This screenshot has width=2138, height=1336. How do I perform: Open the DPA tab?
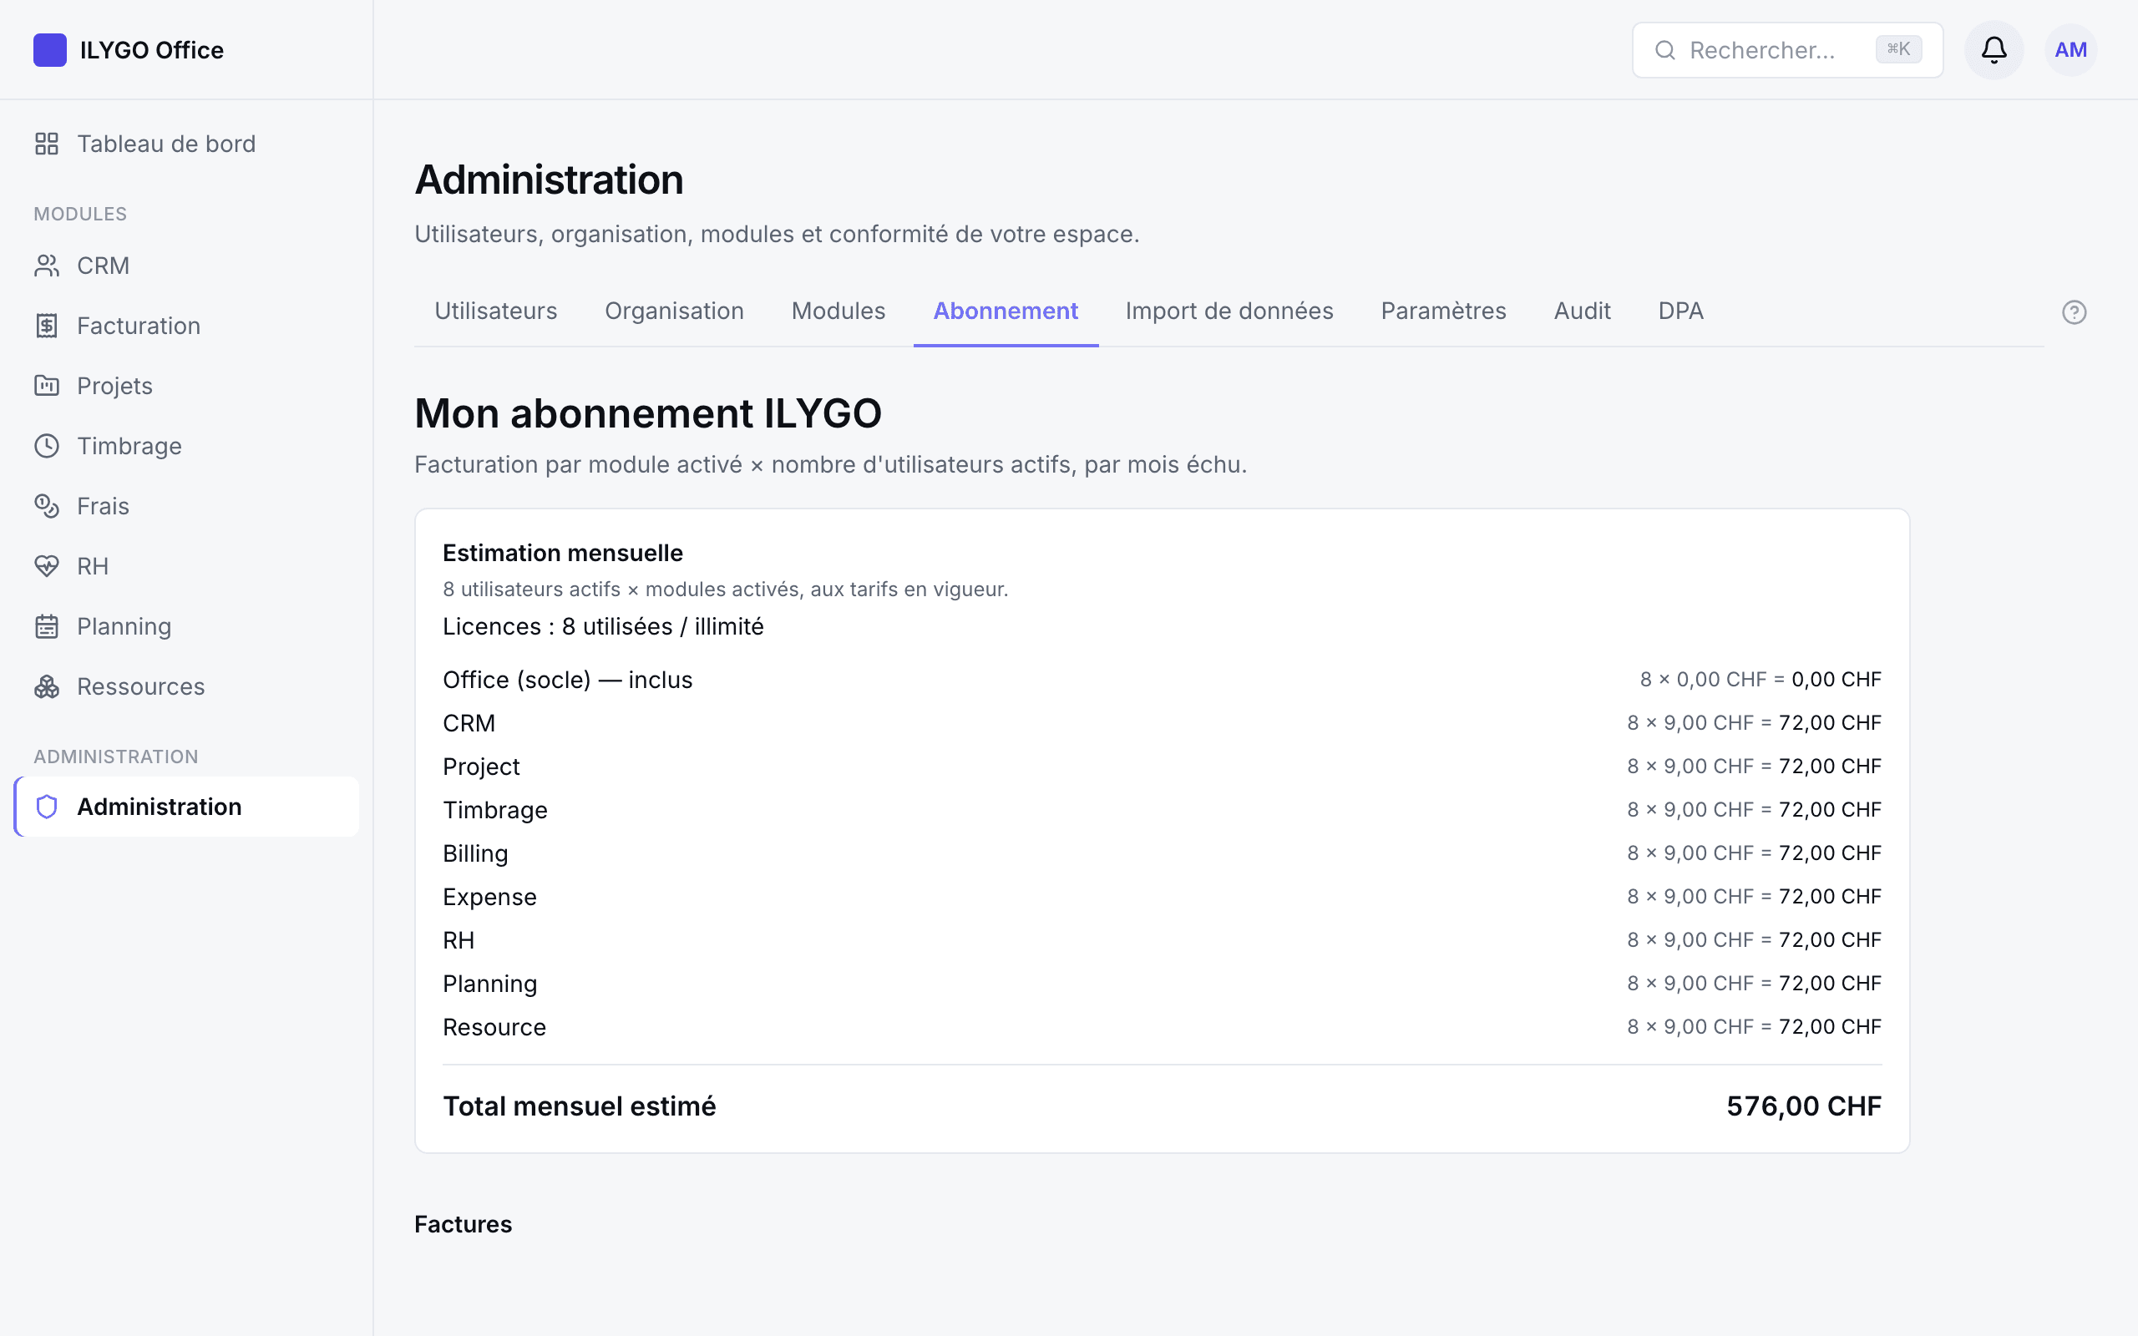click(1680, 311)
